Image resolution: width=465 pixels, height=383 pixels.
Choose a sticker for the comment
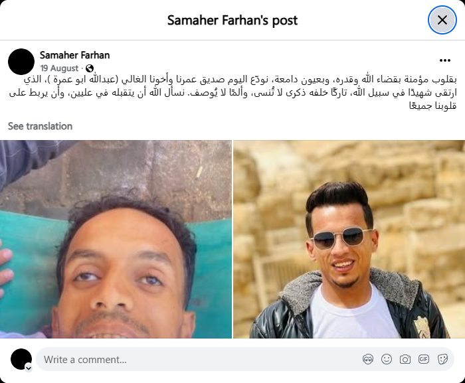[442, 359]
